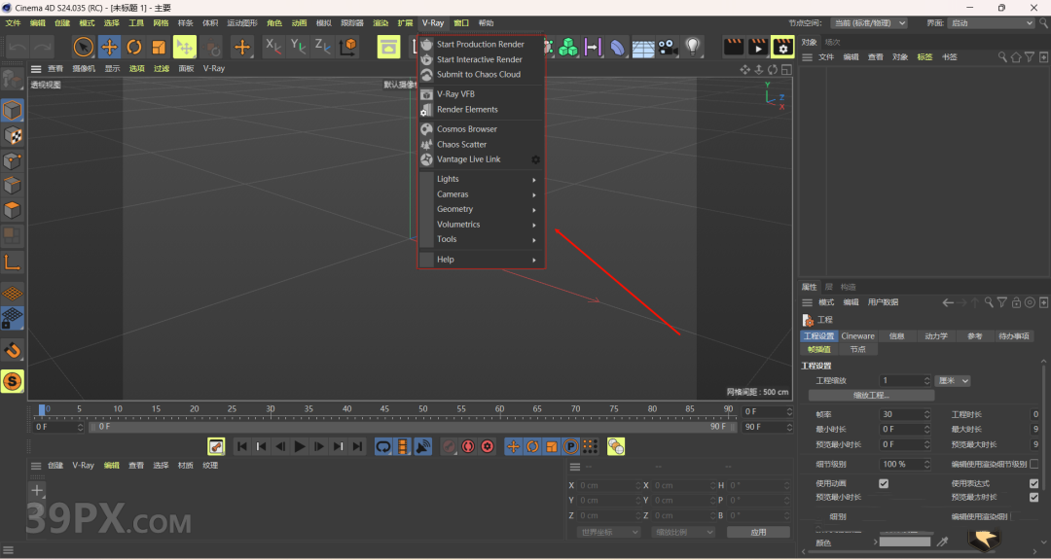Click the 帧率 input field showing 30
This screenshot has height=560, width=1051.
tap(905, 414)
